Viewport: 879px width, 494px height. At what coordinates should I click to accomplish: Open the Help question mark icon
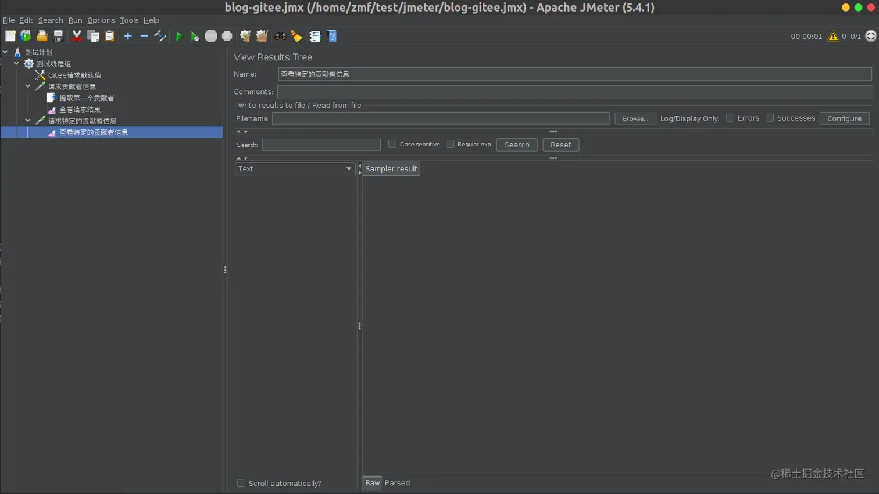click(332, 36)
